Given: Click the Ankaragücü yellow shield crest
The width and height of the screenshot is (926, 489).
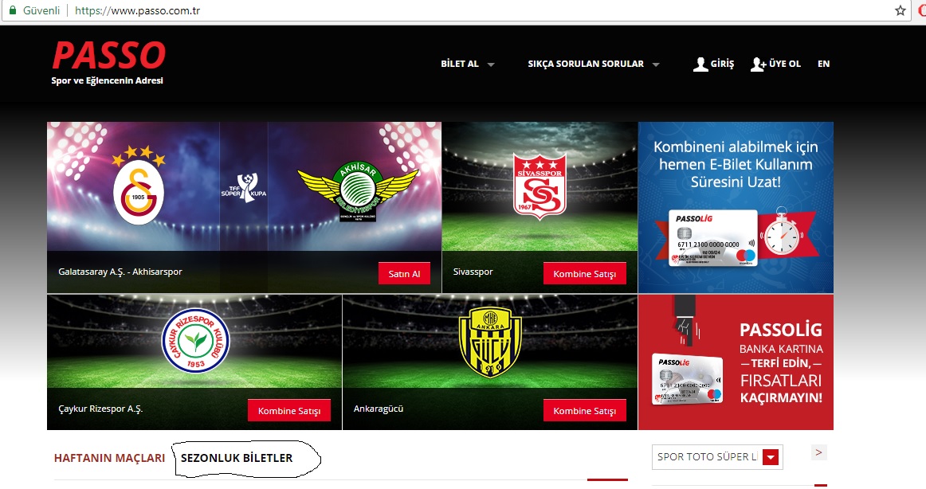Looking at the screenshot, I should (x=490, y=342).
